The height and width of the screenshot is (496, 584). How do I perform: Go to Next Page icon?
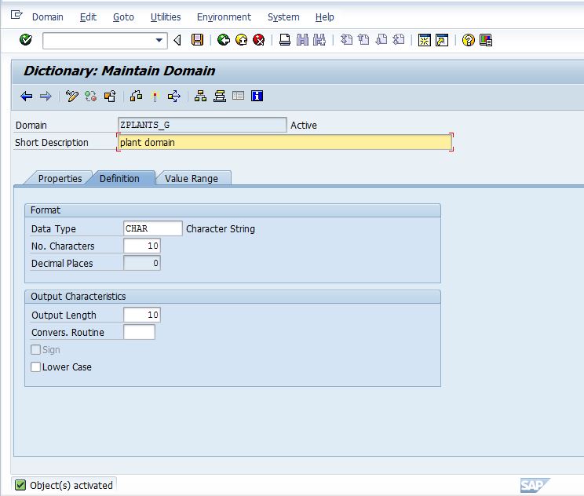pos(381,39)
